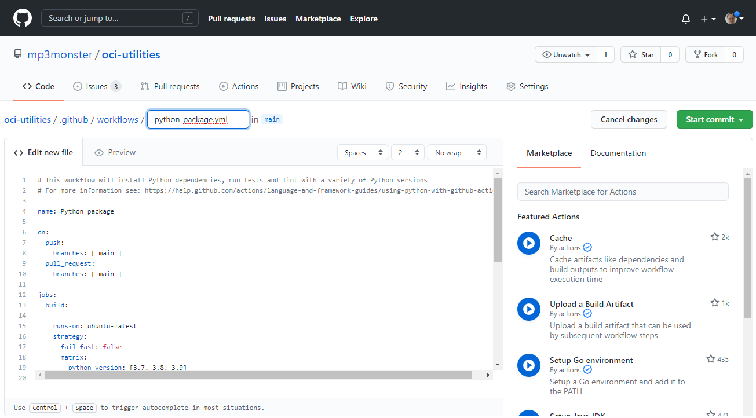Viewport: 756px width, 418px height.
Task: Open the notifications bell
Action: (686, 19)
